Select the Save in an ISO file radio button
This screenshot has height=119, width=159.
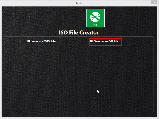91,41
